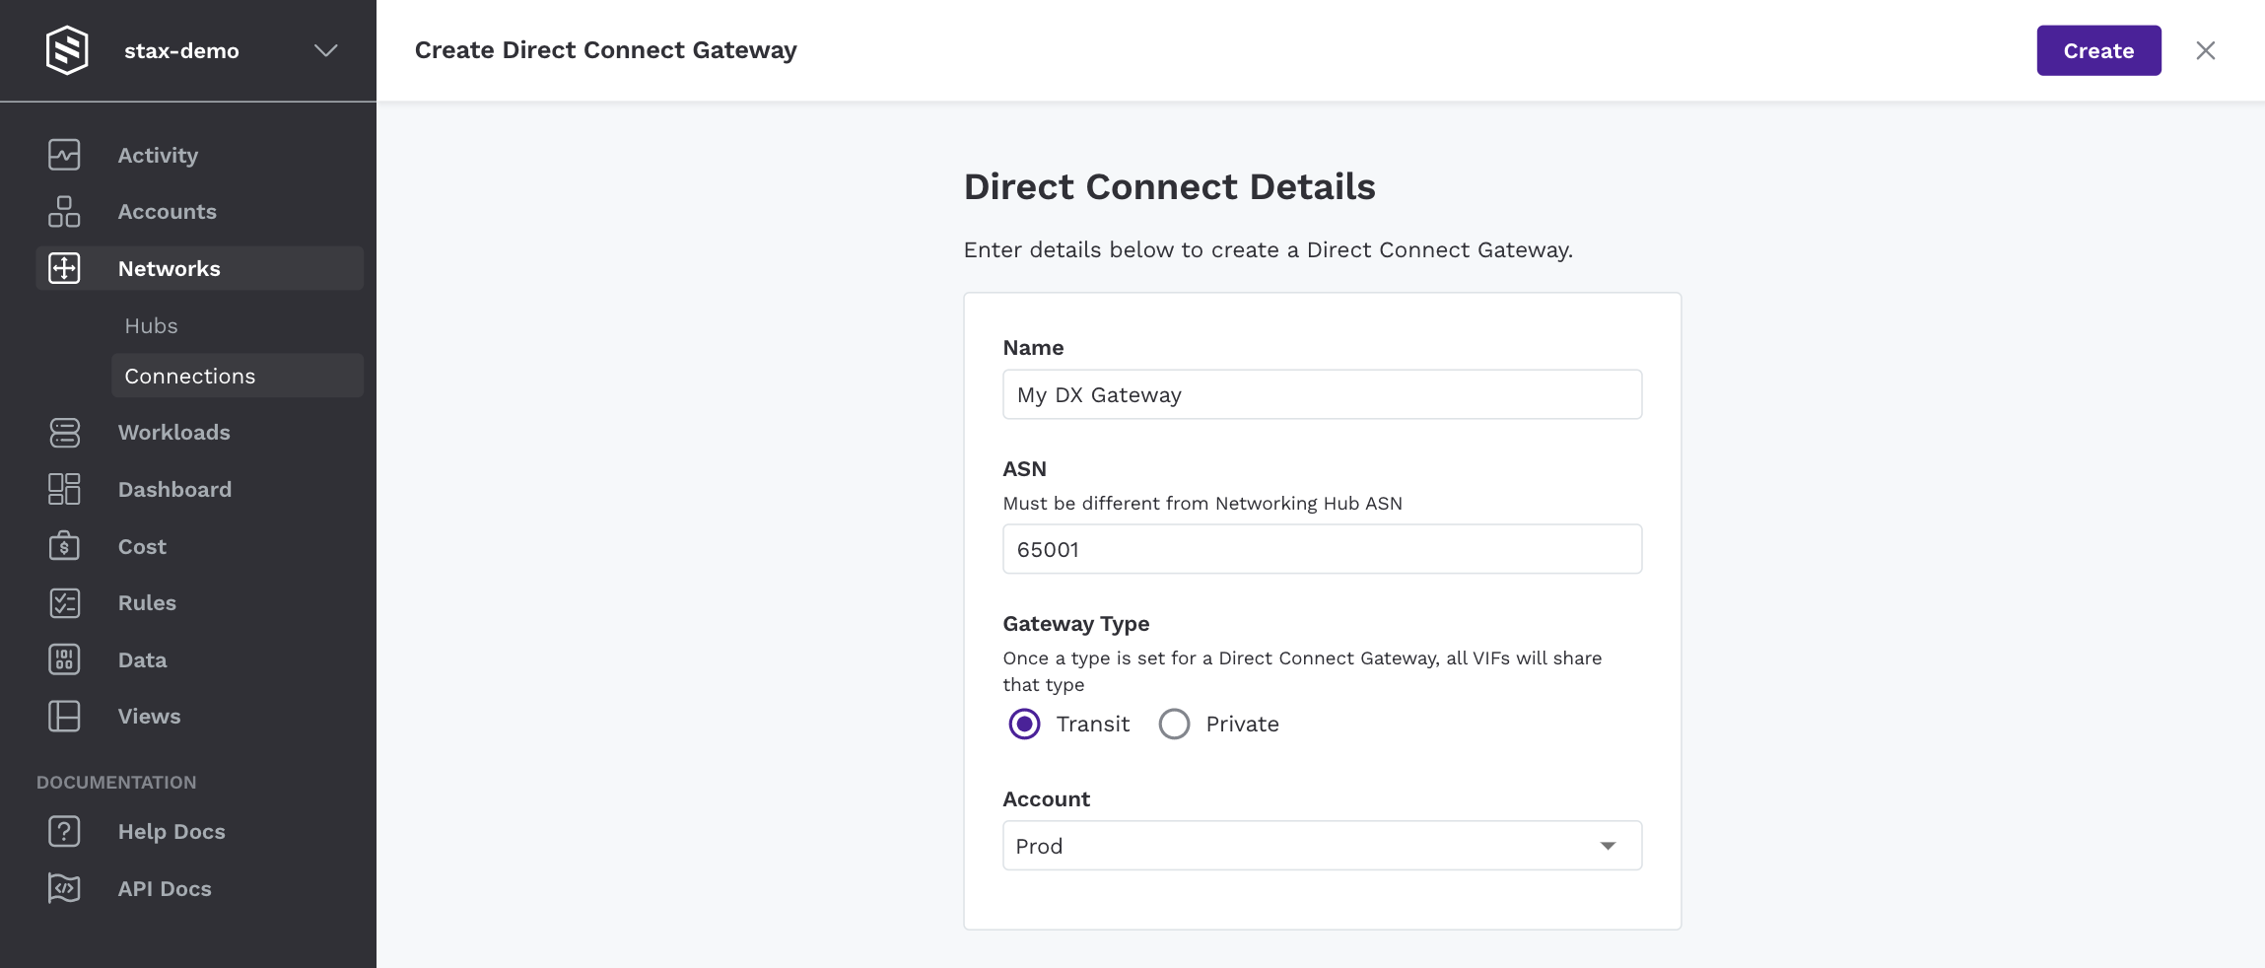Click into the Name input field
This screenshot has height=968, width=2265.
point(1322,394)
